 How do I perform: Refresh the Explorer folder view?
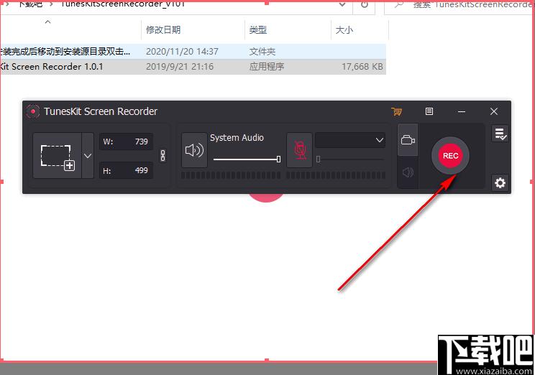365,5
